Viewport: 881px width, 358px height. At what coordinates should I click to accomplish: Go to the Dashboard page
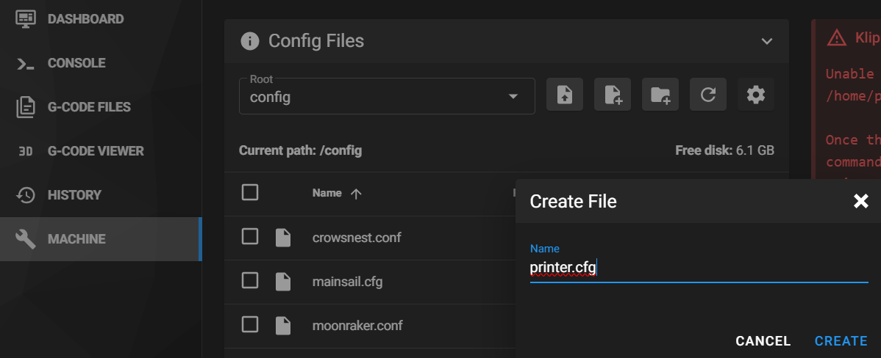[85, 18]
